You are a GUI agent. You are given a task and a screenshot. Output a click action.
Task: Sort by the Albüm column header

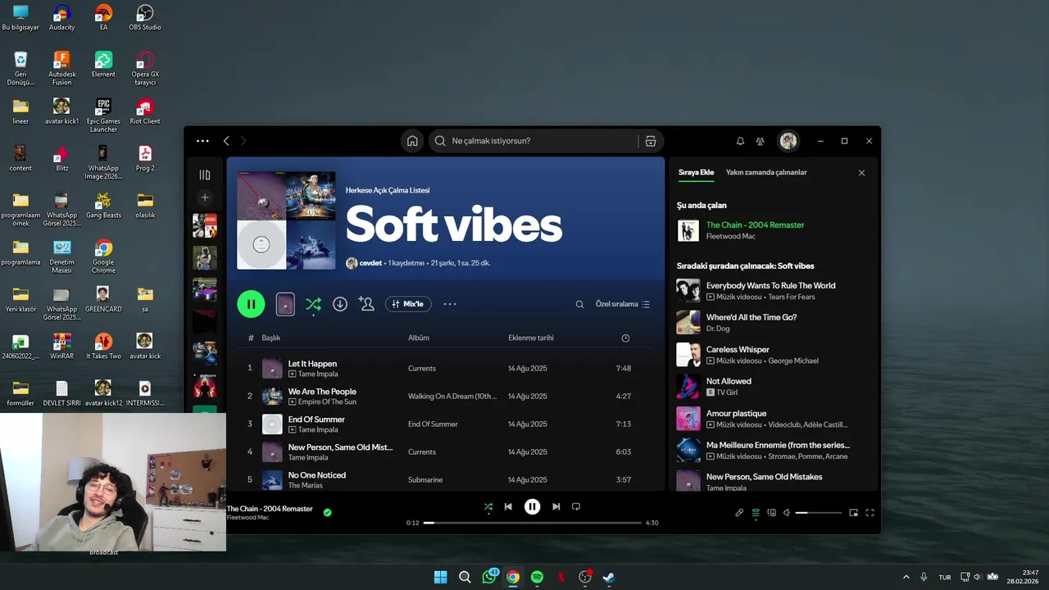[x=419, y=338]
